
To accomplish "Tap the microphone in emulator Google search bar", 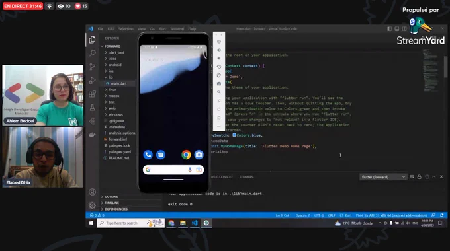I will 190,170.
